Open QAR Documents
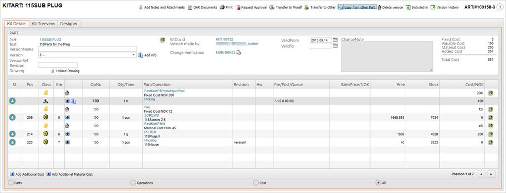The width and height of the screenshot is (506, 193). point(203,7)
